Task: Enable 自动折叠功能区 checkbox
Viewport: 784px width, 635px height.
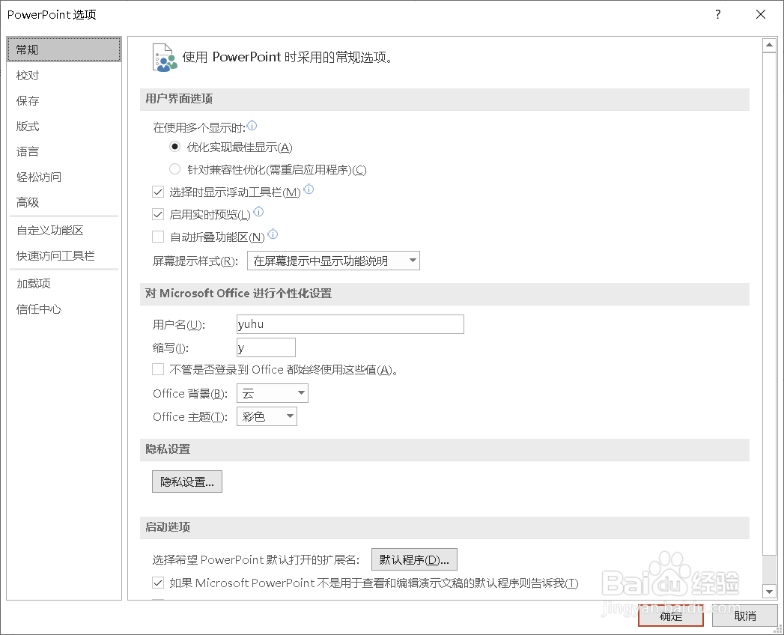Action: tap(158, 237)
